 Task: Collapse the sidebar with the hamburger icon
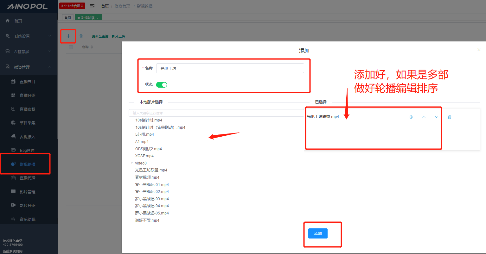click(92, 6)
